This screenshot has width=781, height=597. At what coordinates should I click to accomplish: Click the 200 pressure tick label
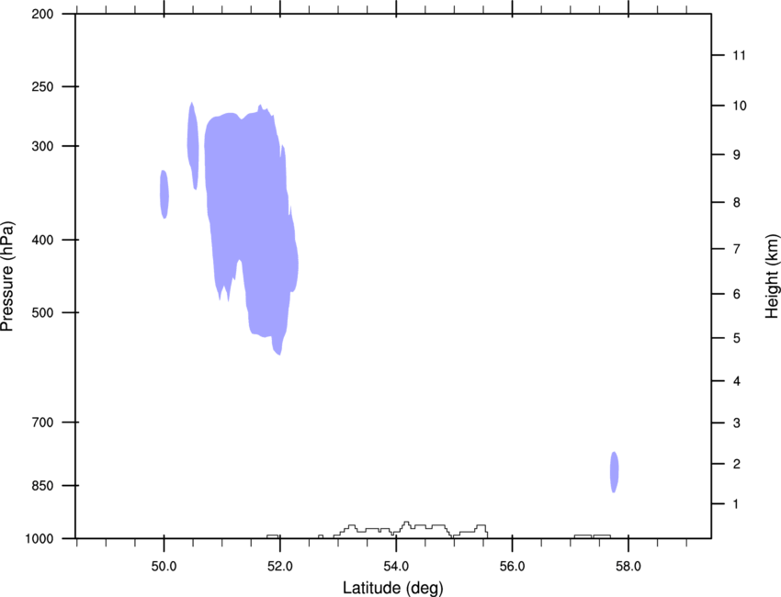click(x=42, y=14)
